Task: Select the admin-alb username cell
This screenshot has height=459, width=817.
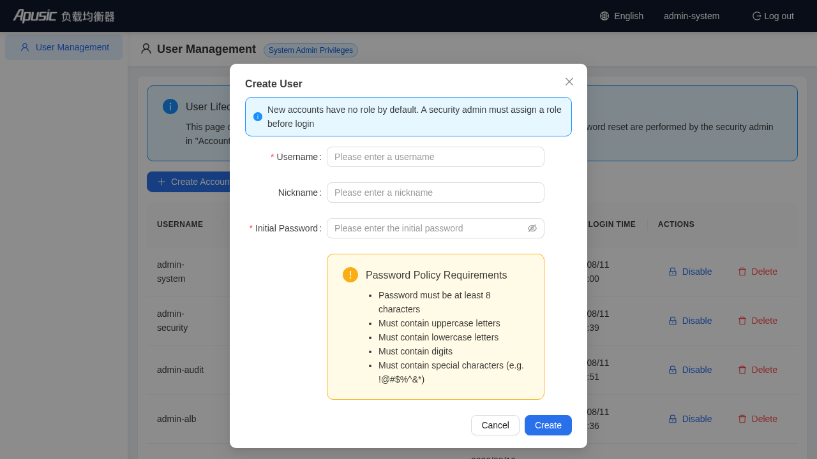Action: [x=177, y=419]
